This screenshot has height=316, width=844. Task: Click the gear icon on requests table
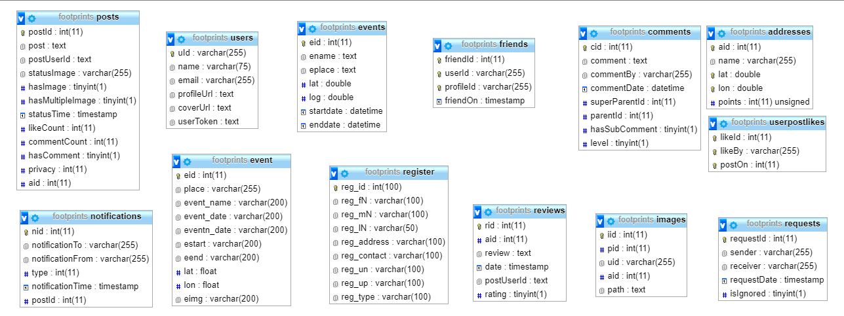click(x=733, y=224)
